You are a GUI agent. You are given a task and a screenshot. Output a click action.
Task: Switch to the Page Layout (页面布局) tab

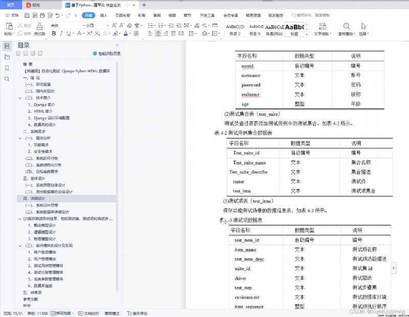click(123, 15)
